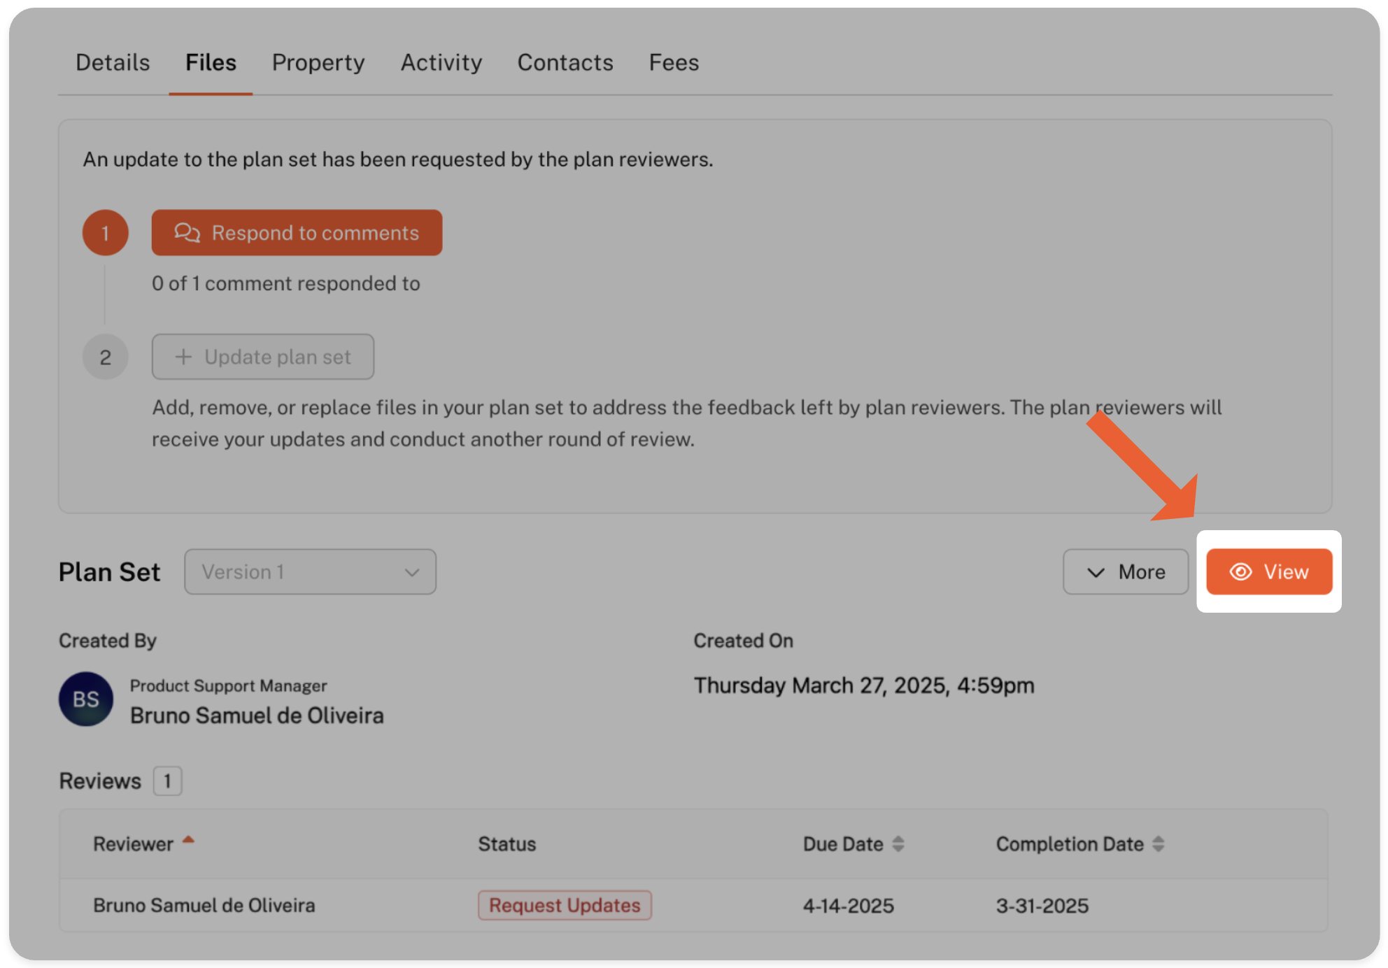1388x968 pixels.
Task: Click the BS user avatar
Action: tap(86, 699)
